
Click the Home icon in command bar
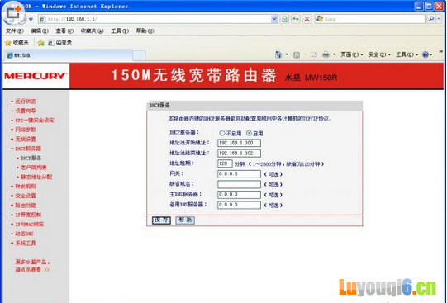(278, 54)
